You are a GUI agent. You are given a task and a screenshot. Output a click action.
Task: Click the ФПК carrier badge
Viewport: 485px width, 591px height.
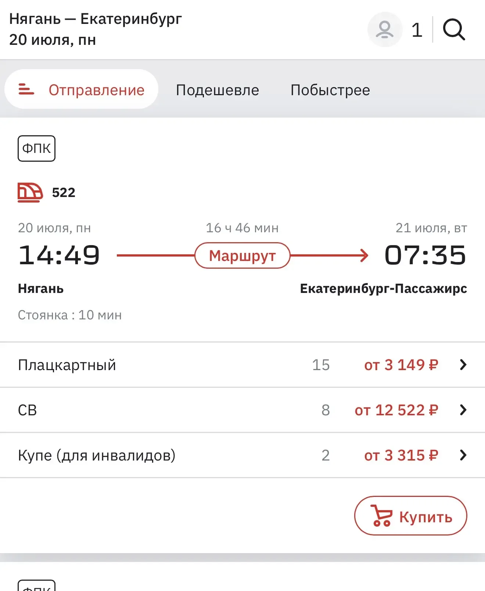36,148
